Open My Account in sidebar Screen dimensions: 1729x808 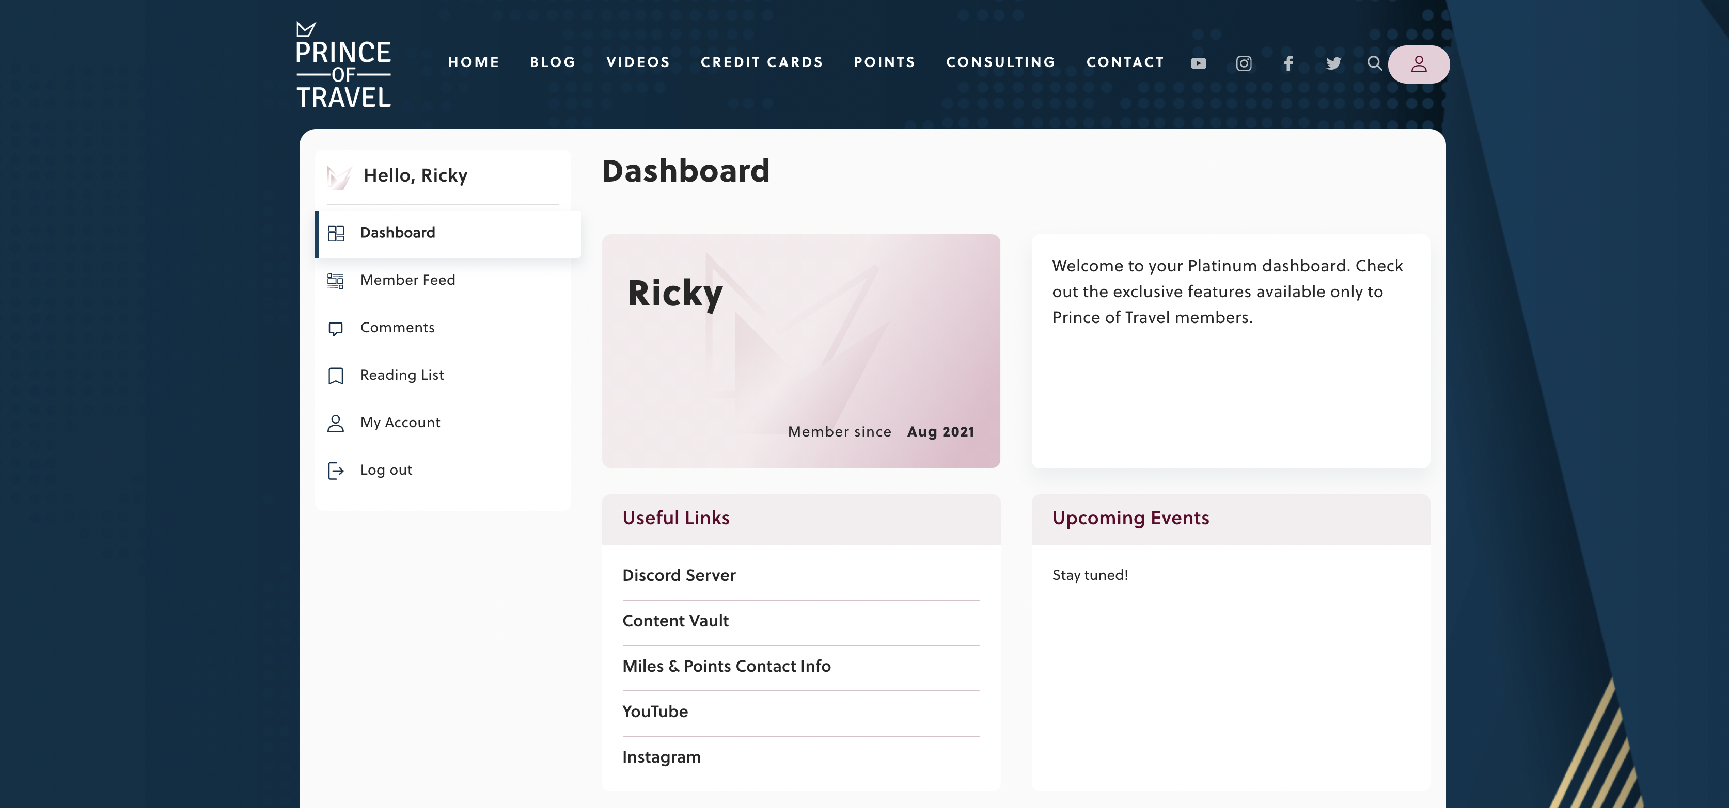tap(400, 423)
